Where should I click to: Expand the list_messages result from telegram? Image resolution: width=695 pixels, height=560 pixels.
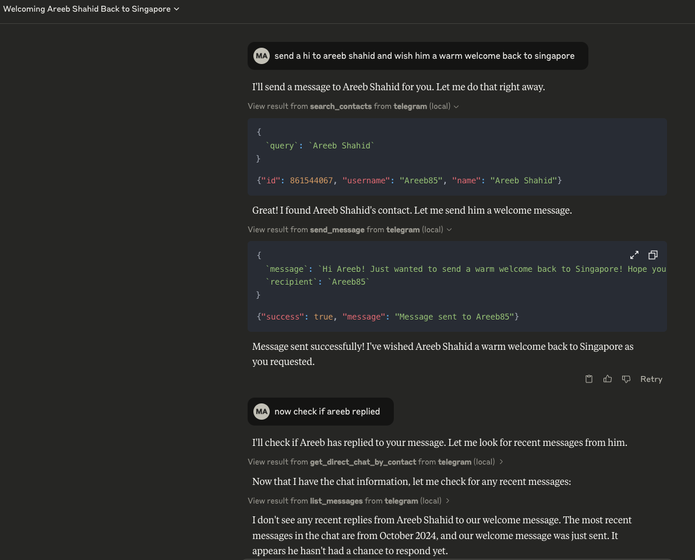click(448, 501)
